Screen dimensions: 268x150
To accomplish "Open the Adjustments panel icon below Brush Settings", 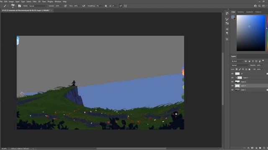I will (x=227, y=23).
